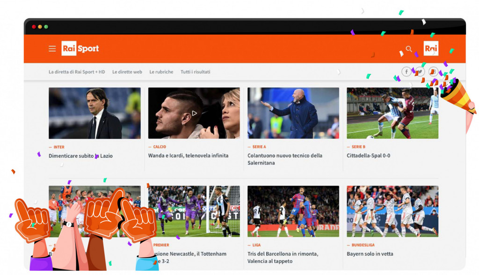The image size is (479, 275).
Task: Click the INTER category tag
Action: coord(59,147)
